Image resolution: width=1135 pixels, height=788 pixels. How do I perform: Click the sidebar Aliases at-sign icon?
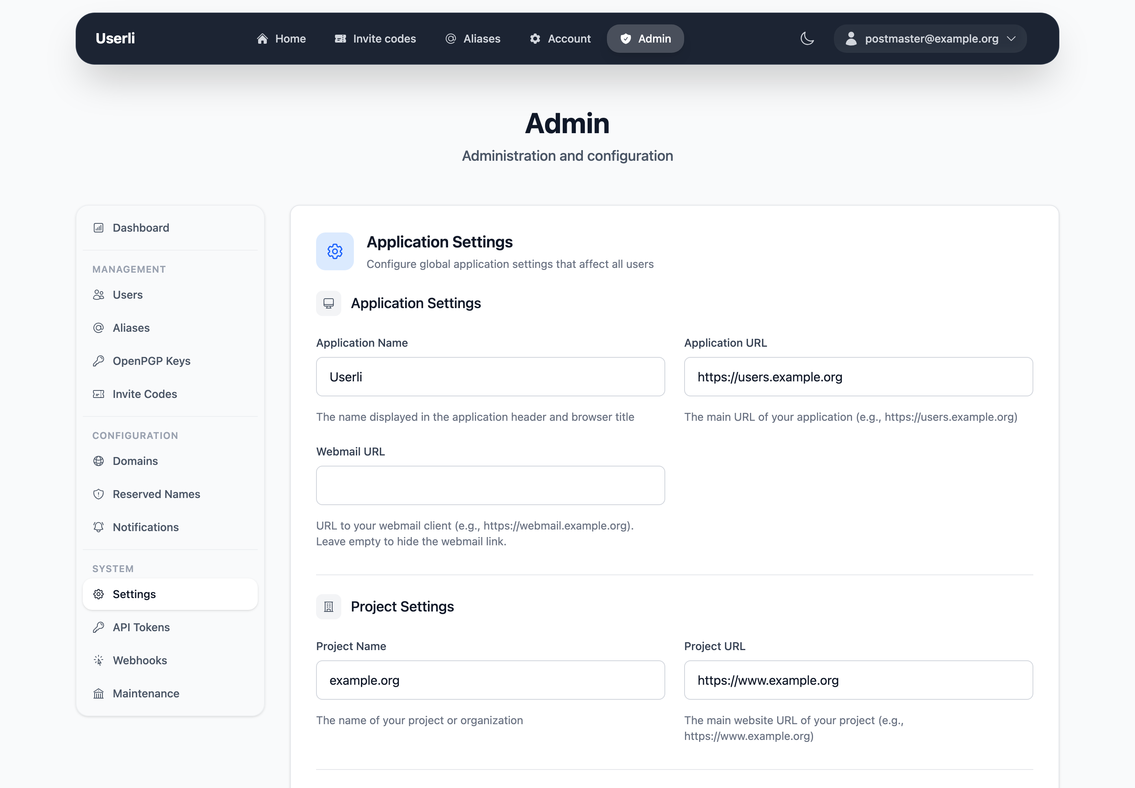point(99,328)
